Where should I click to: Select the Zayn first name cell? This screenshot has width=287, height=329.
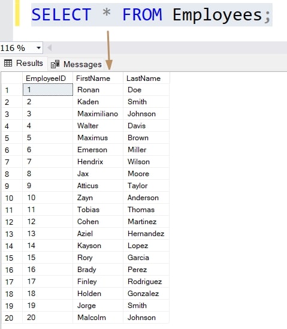(98, 197)
